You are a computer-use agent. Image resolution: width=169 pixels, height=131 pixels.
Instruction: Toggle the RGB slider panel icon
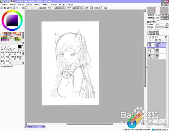(5, 8)
